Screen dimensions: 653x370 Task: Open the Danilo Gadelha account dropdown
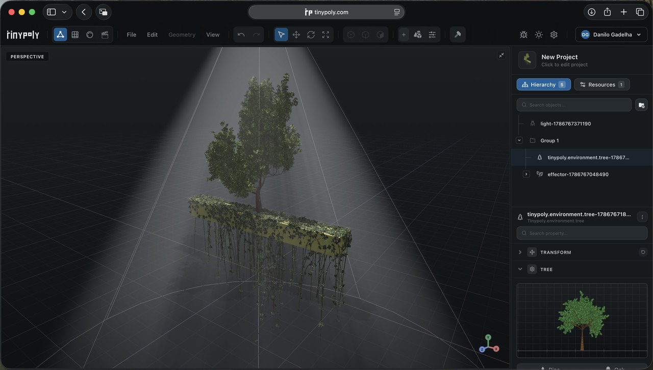(611, 35)
